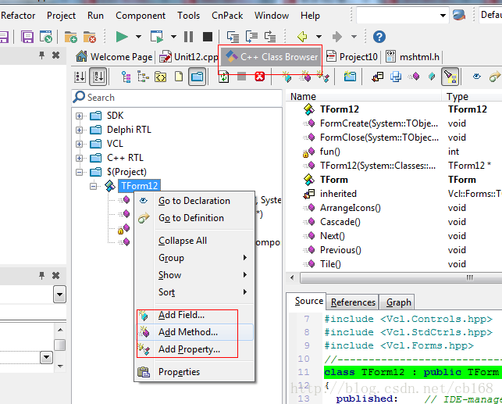Screen dimensions: 502x404
Task: Click the Add Property toolbar icon
Action: point(323,77)
